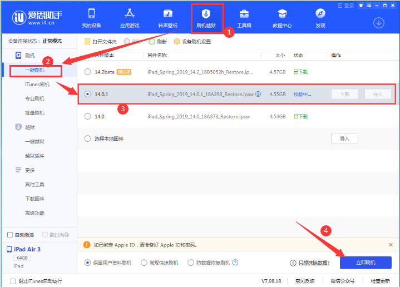
Task: Click 导入 button in local firmware row
Action: 344,138
